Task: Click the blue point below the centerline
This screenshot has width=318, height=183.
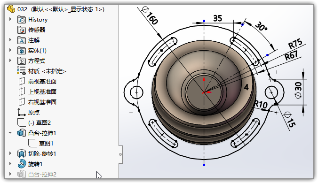Action: click(x=204, y=165)
